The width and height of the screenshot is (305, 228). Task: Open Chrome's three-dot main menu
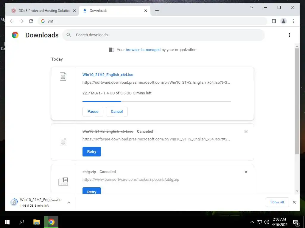293,21
